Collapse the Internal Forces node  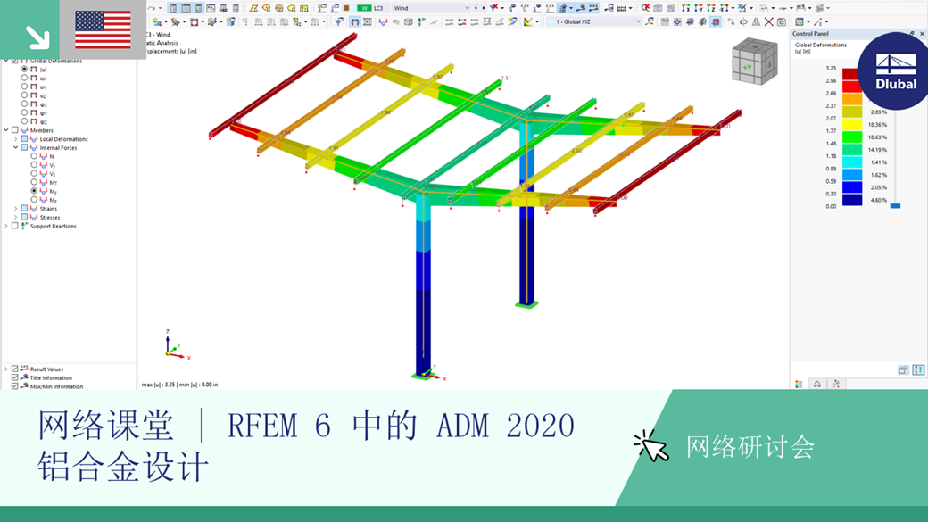[x=15, y=147]
